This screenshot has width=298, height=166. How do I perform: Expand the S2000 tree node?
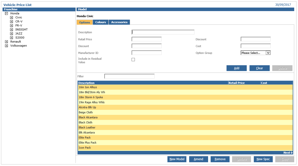12,38
